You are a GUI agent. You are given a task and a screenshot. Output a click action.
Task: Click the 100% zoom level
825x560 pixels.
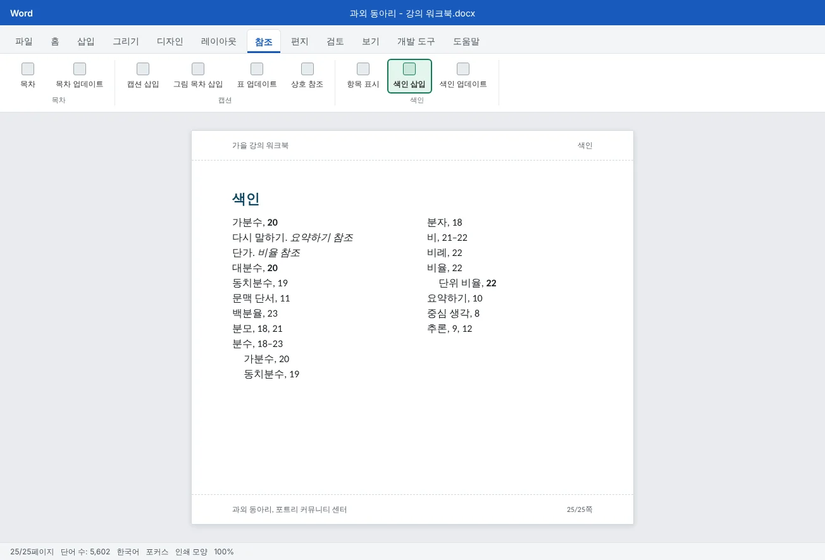tap(224, 552)
